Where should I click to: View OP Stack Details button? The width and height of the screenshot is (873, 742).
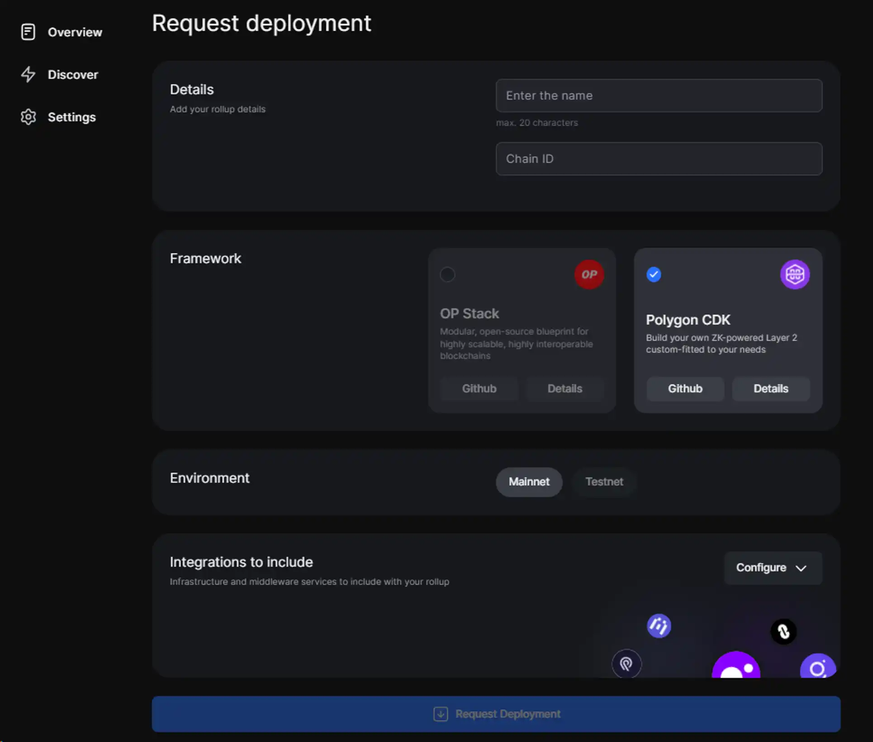(565, 388)
